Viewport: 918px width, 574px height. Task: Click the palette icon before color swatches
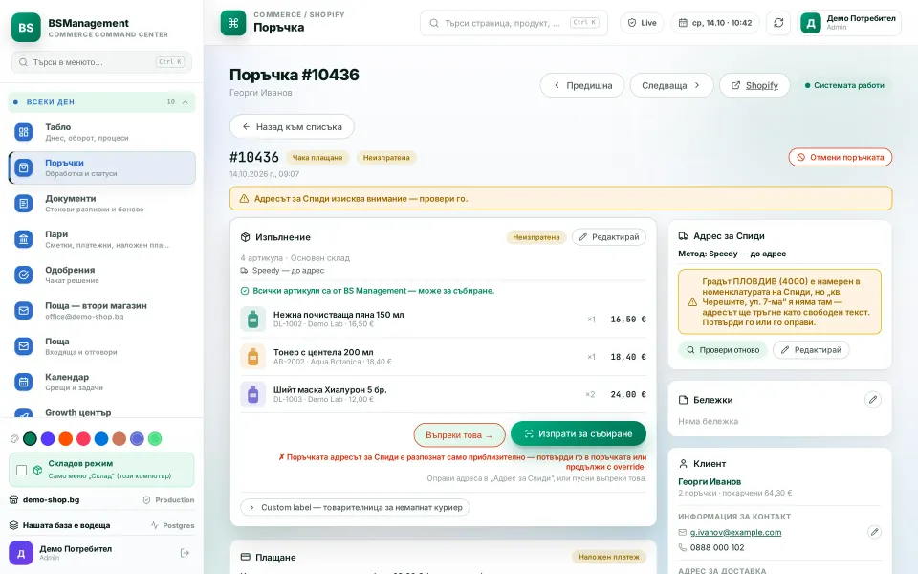tap(14, 439)
